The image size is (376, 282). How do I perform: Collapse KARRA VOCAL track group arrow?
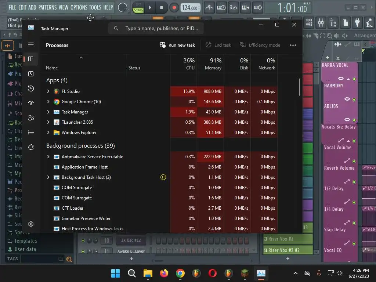[x=348, y=79]
